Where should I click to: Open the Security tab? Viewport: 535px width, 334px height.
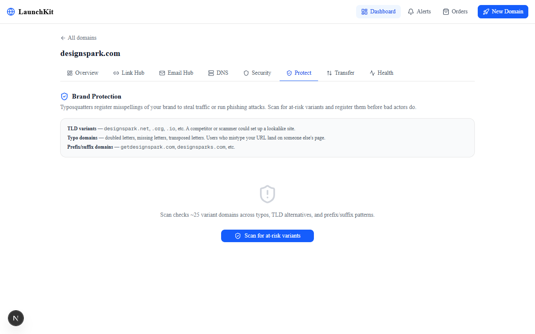(x=257, y=73)
